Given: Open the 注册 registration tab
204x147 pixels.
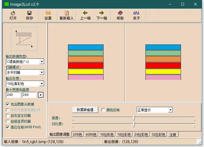Looking at the screenshot, I should (x=173, y=135).
